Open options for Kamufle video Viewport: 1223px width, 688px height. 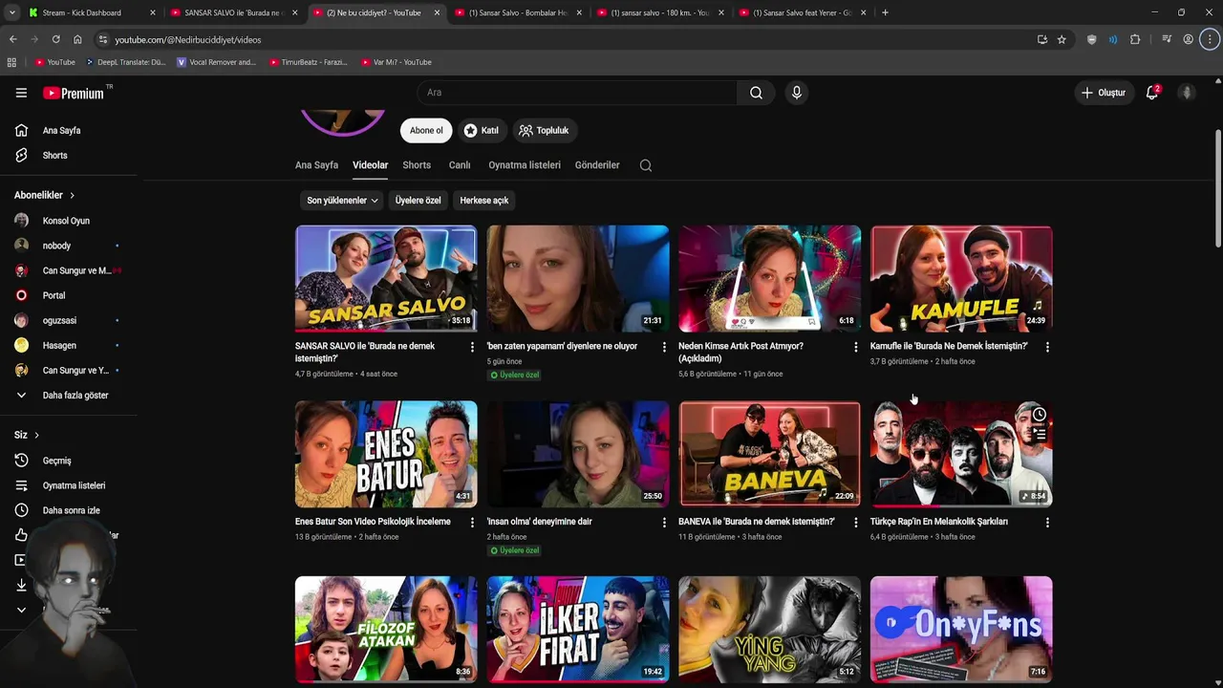[1047, 347]
